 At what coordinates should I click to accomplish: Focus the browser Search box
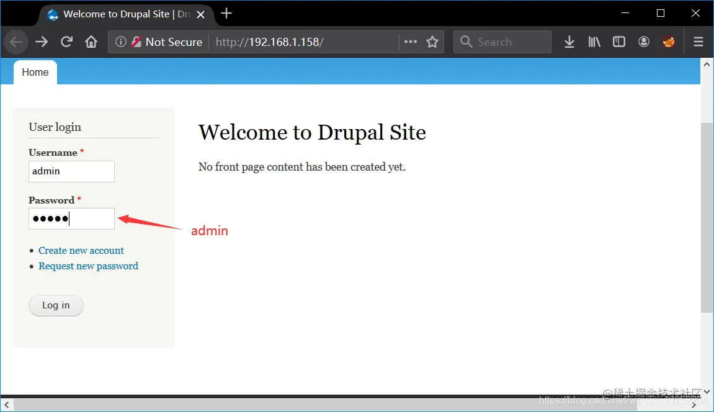click(502, 42)
